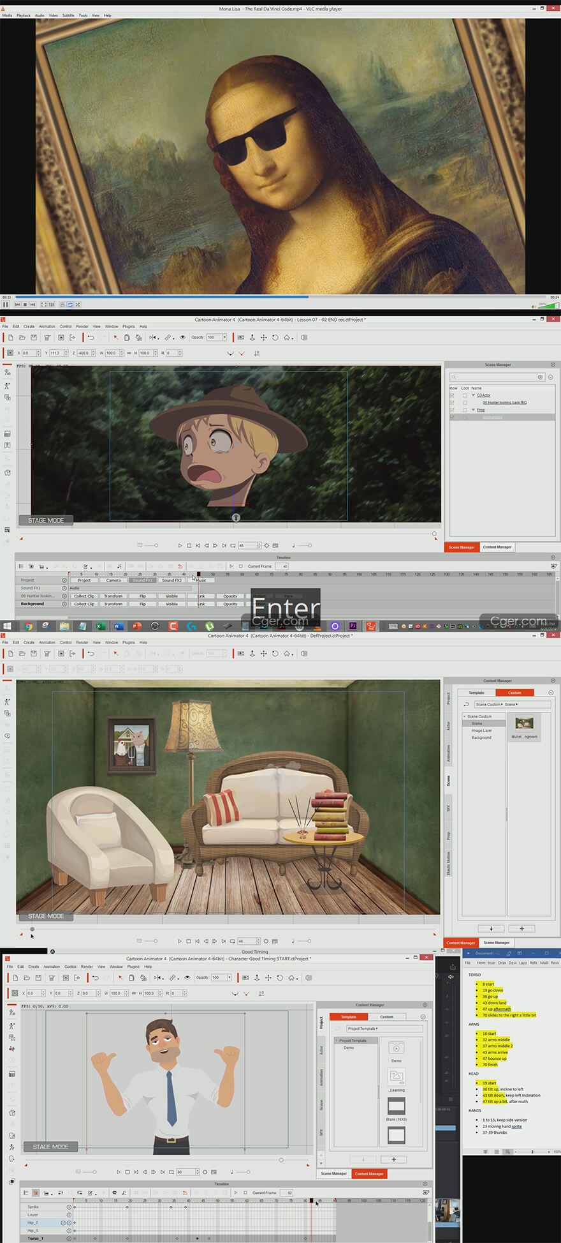Viewport: 561px width, 1243px height.
Task: Click back arrow icon in DefProject Content Manager
Action: [x=466, y=704]
